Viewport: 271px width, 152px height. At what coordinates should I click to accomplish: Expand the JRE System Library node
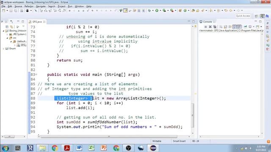(8, 35)
